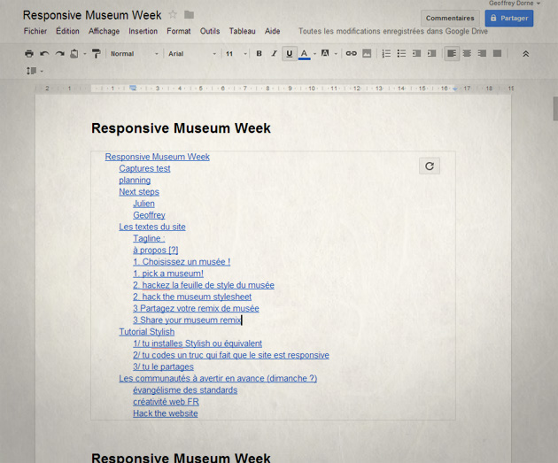Star this document
558x463 pixels.
point(173,15)
